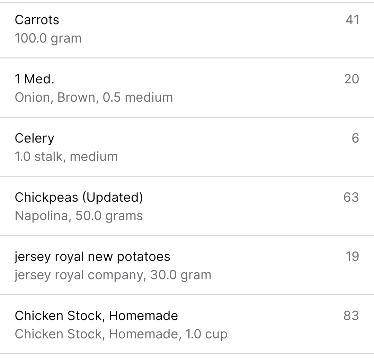
Task: Click the Celery title text
Action: 35,138
